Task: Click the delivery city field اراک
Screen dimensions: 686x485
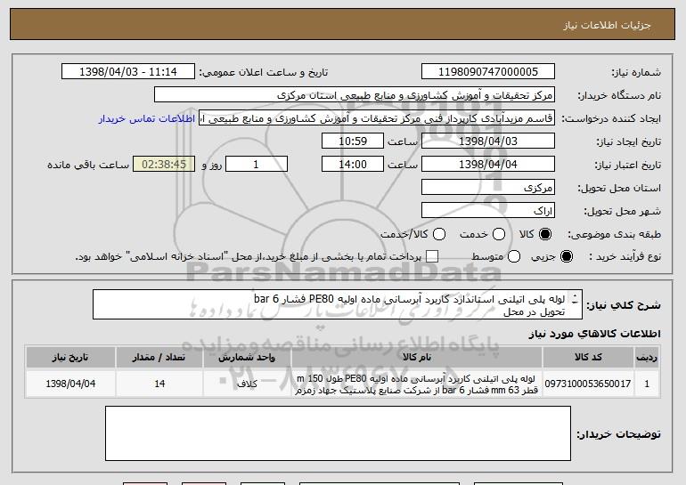Action: point(488,211)
